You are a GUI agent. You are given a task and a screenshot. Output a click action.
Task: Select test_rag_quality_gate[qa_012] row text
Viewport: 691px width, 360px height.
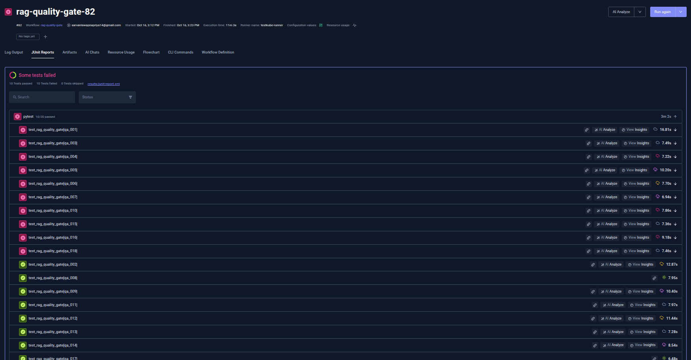(53, 318)
